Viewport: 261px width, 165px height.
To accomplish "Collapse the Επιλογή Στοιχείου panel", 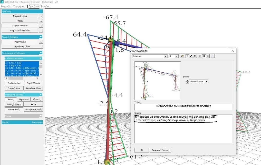I will pyautogui.click(x=41, y=37).
